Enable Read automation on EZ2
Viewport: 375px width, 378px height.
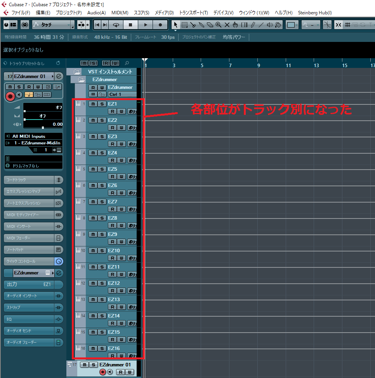coord(112,128)
